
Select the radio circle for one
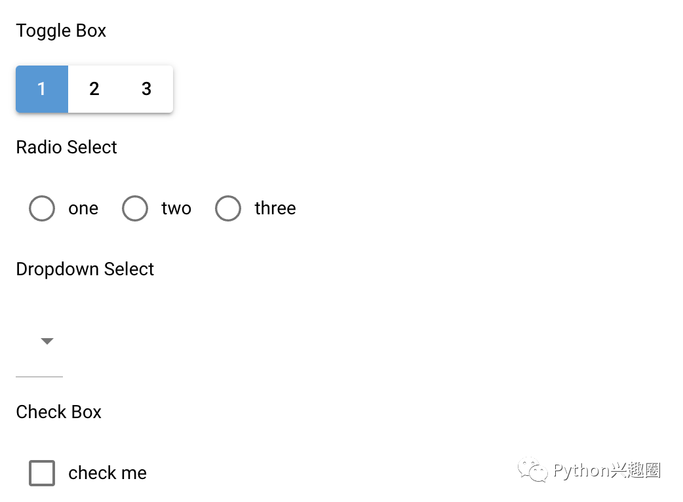42,208
